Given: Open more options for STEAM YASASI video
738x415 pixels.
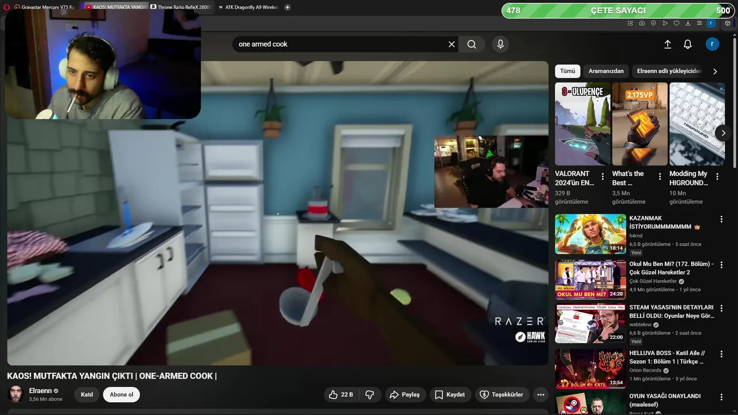Looking at the screenshot, I should 721,308.
